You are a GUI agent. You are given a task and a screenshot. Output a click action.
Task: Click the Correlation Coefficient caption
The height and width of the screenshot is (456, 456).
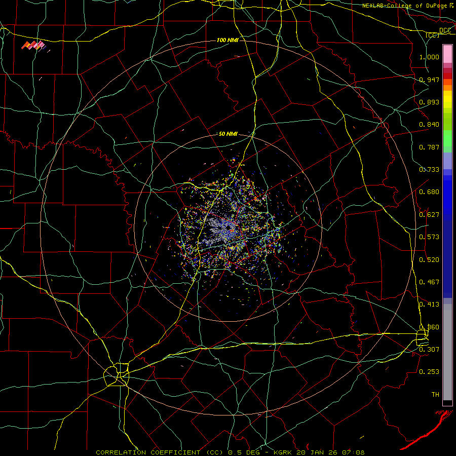(x=159, y=452)
